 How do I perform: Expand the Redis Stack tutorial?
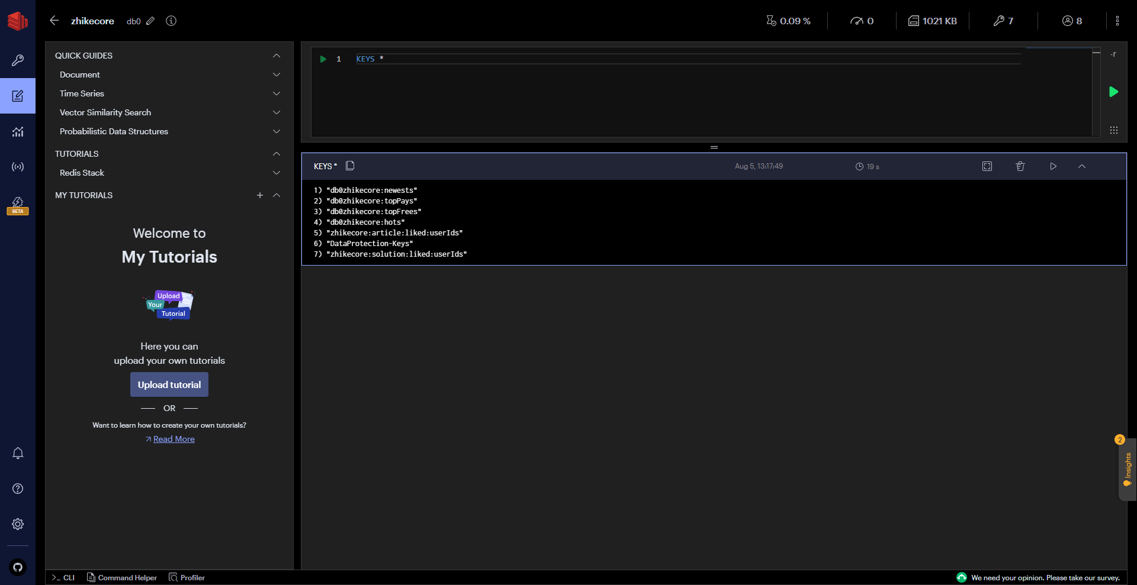coord(277,173)
